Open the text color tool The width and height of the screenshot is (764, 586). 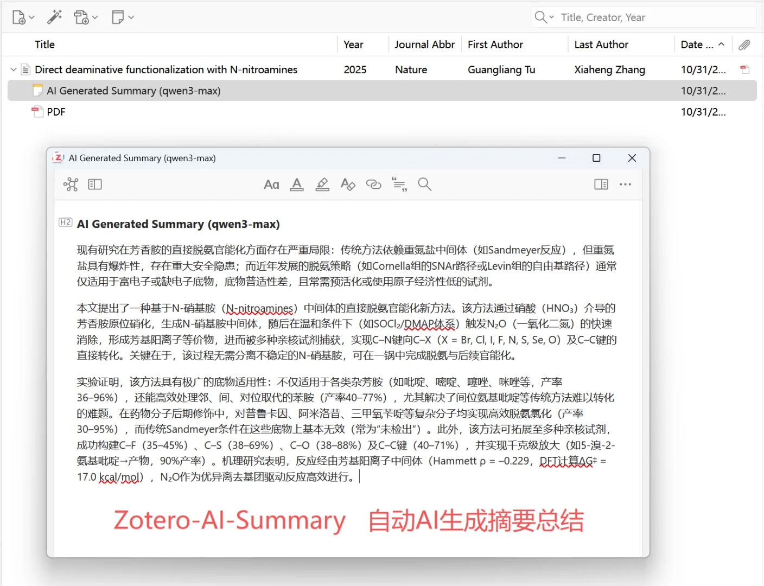coord(297,184)
